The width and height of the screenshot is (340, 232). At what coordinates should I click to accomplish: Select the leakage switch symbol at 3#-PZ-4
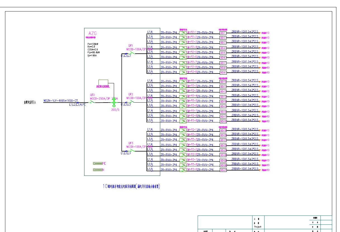(183, 145)
